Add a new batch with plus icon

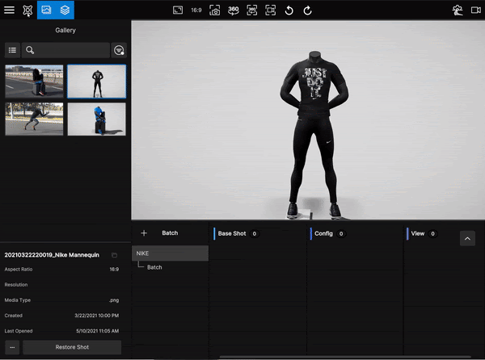point(144,233)
